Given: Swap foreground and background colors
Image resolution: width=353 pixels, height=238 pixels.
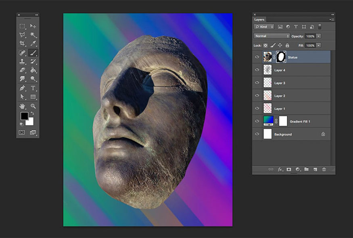Looking at the screenshot, I should (32, 113).
